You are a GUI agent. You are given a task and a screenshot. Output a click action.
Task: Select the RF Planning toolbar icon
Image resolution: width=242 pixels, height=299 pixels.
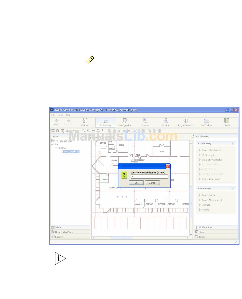(105, 122)
